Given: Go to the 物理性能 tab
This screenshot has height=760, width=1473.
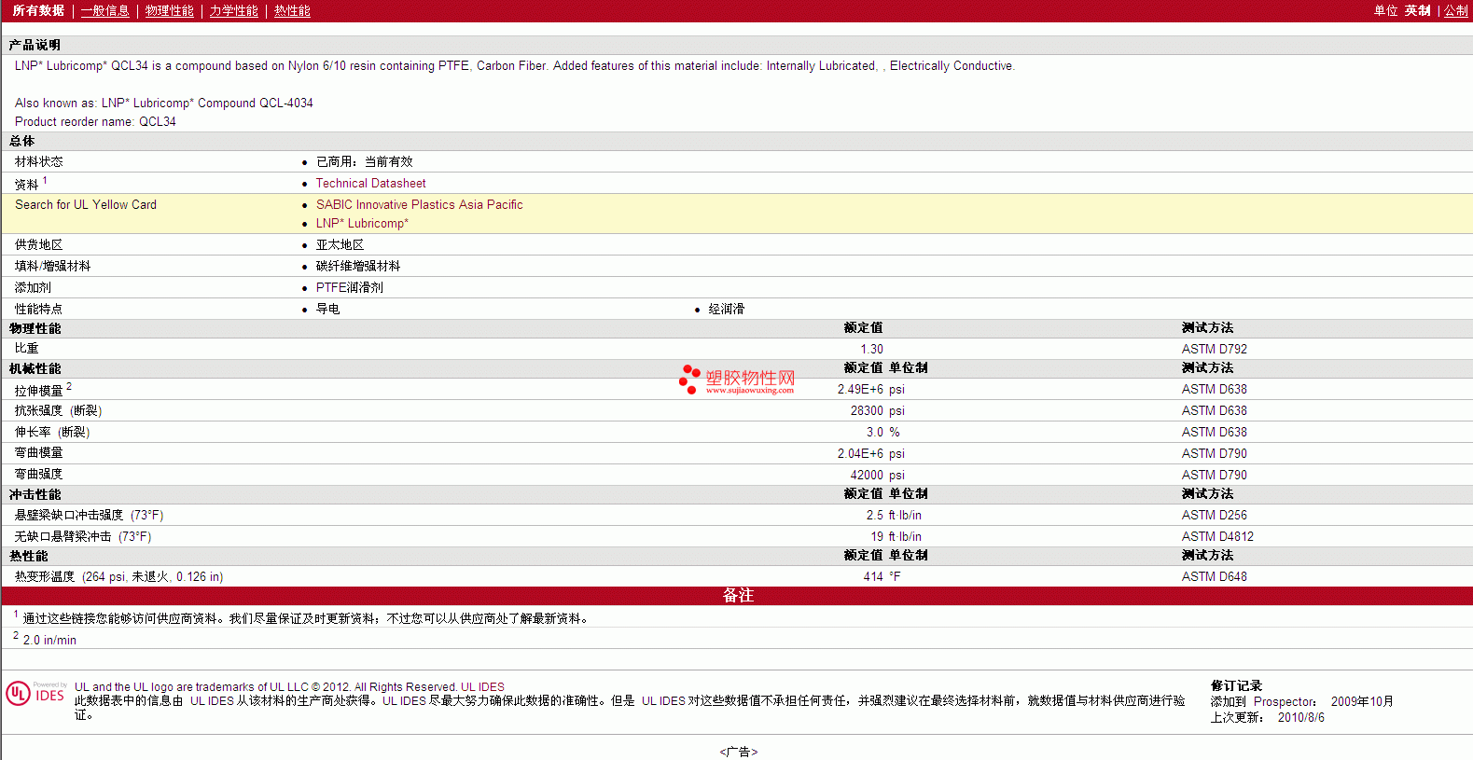Looking at the screenshot, I should 169,11.
